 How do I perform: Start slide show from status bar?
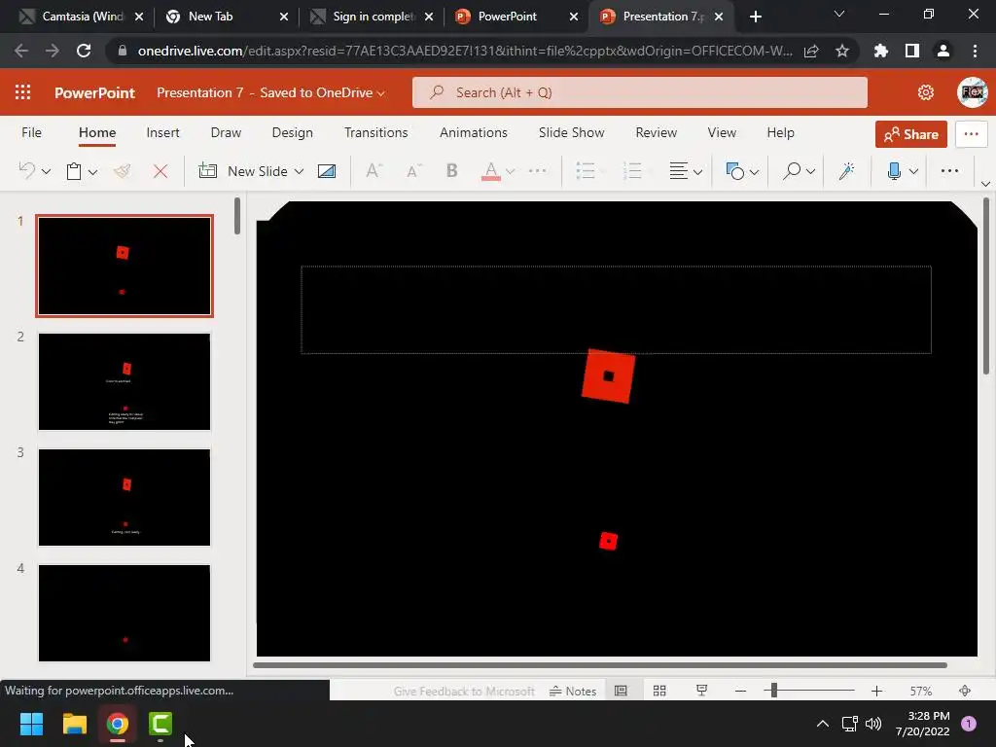coord(702,692)
